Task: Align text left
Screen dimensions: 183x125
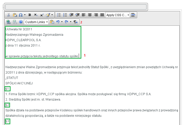Action: pyautogui.click(x=84, y=15)
